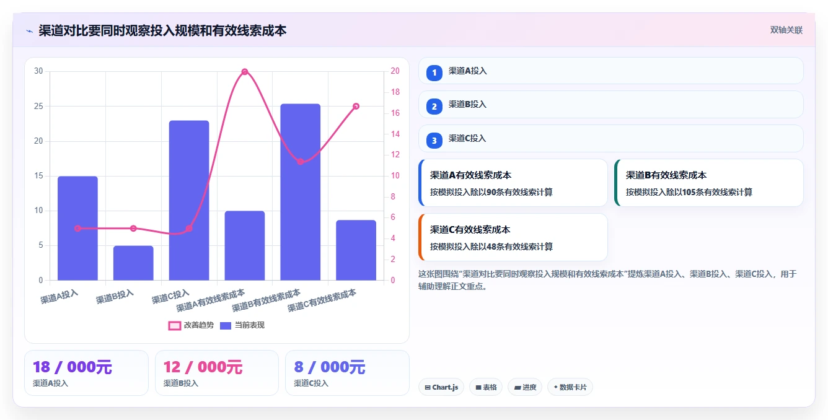Viewport: 828px width, 420px height.
Task: Click 按模拟投入除以105条有效线索计算 text
Action: (x=689, y=193)
